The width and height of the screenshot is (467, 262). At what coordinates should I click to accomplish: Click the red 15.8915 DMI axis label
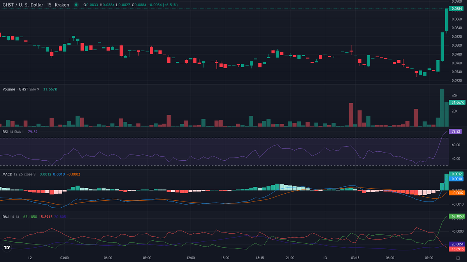(x=457, y=249)
